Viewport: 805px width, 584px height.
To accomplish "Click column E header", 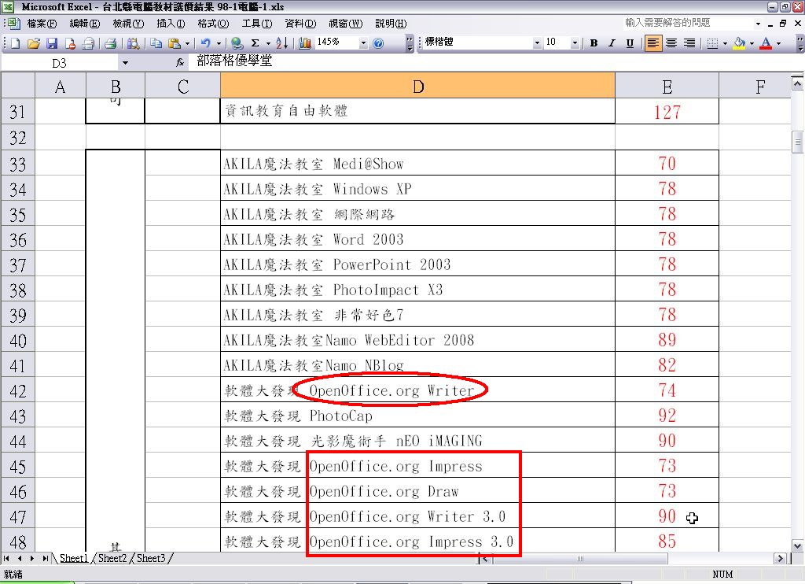I will pyautogui.click(x=667, y=86).
